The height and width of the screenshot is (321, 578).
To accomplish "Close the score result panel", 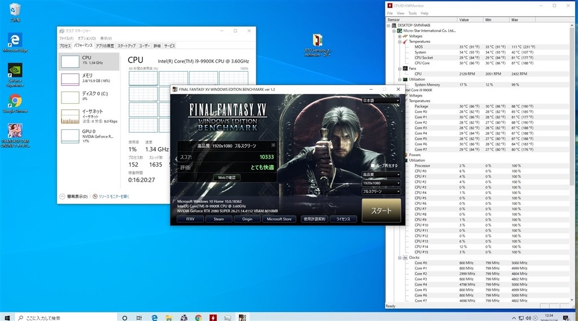I will click(x=273, y=145).
